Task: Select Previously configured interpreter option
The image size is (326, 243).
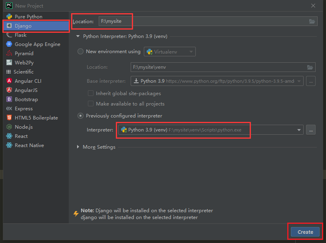Action: [x=81, y=116]
